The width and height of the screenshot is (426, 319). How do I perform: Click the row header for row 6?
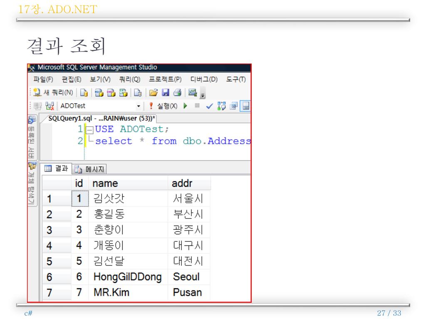[x=57, y=277]
